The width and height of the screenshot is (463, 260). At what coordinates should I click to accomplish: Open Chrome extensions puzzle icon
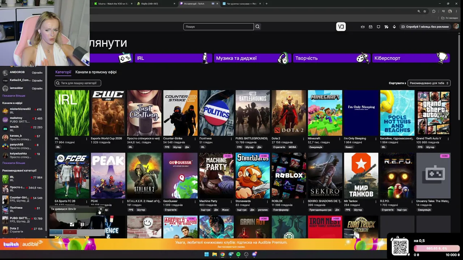[x=434, y=11]
